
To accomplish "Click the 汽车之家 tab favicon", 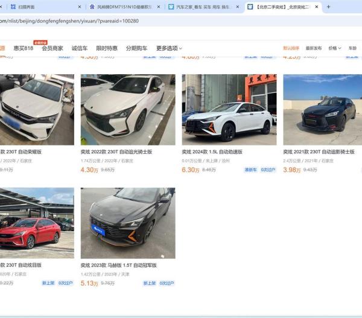I will 171,7.
